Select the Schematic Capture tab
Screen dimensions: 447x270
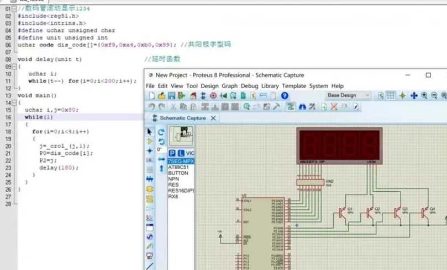182,118
